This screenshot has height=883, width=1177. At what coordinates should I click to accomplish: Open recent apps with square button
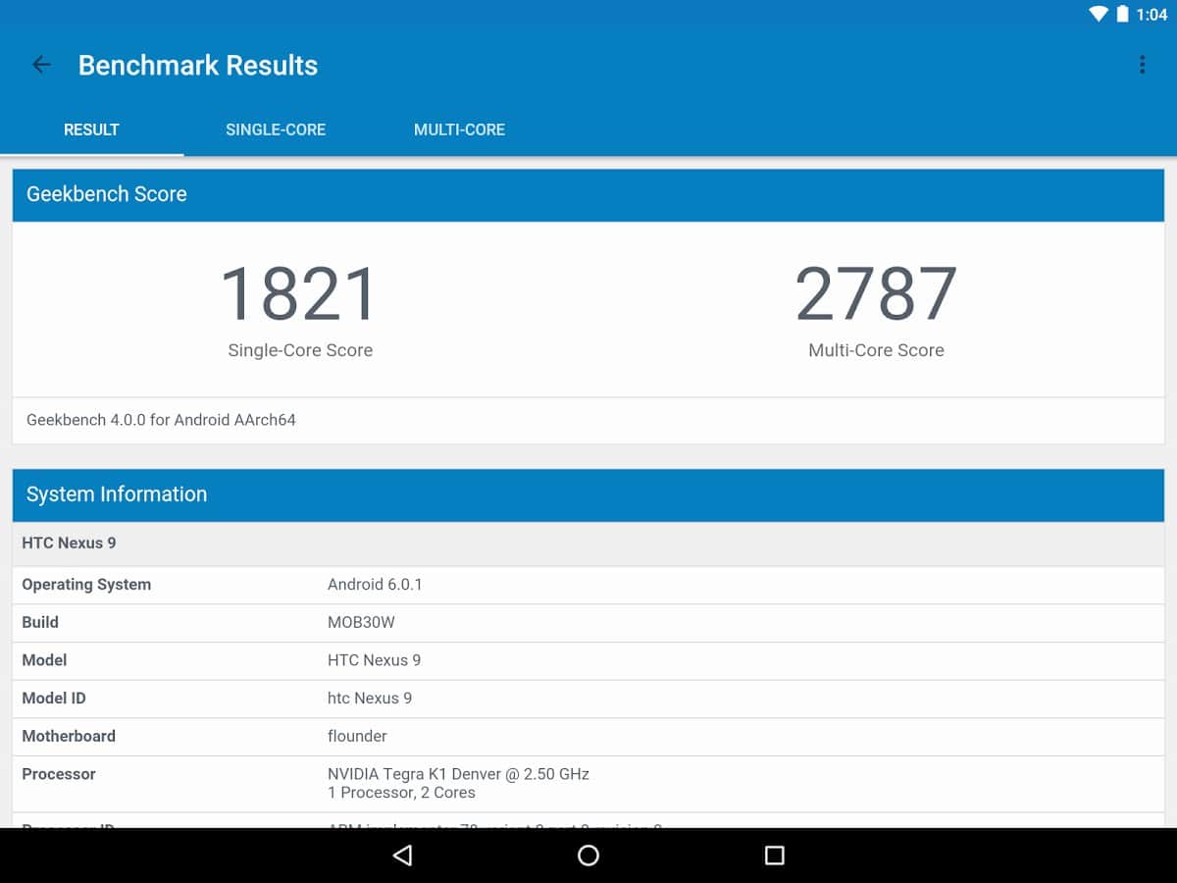coord(774,856)
